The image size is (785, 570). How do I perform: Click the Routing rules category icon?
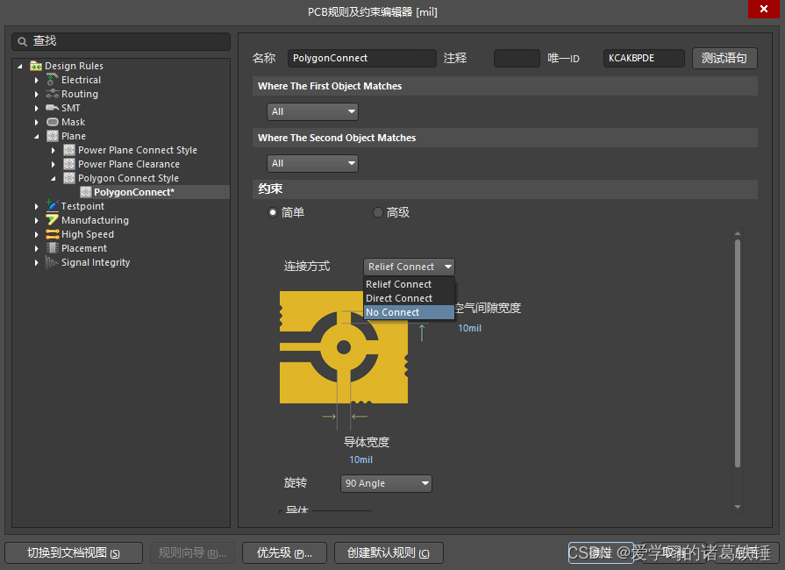(53, 94)
